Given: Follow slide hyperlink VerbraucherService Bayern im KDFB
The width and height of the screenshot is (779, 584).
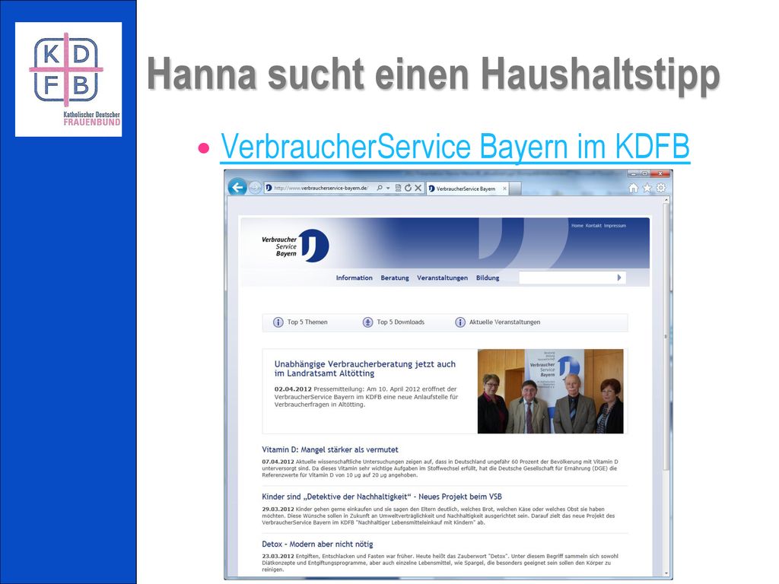Looking at the screenshot, I should click(x=455, y=147).
